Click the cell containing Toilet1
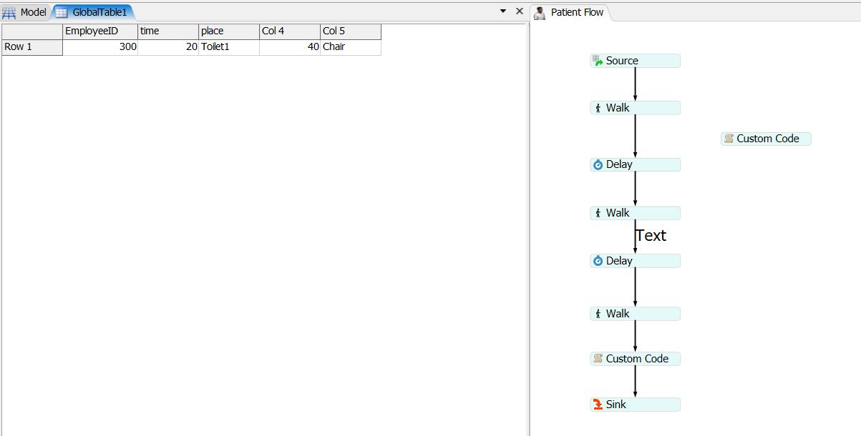This screenshot has width=861, height=436. click(x=228, y=47)
